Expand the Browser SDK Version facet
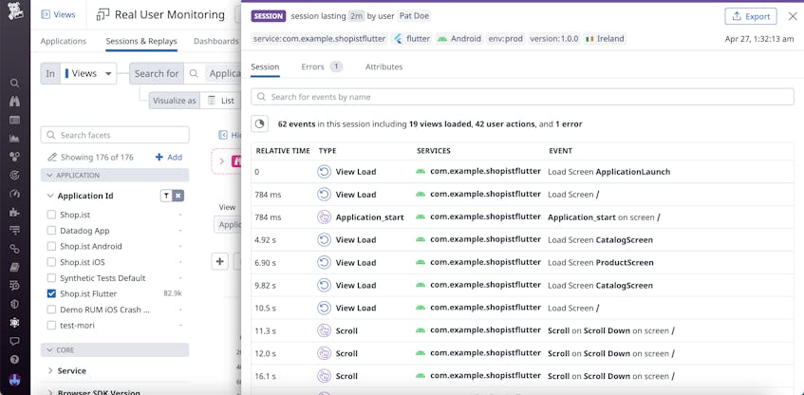This screenshot has width=804, height=395. [x=50, y=392]
